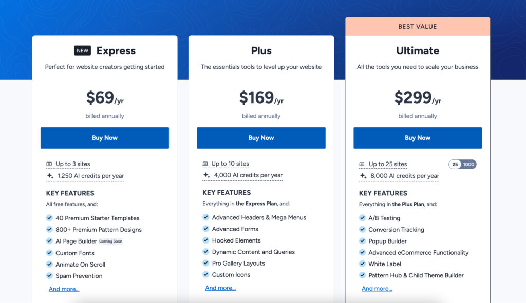The image size is (526, 303).
Task: Click the BEST VALUE banner on Ultimate
Action: click(417, 27)
